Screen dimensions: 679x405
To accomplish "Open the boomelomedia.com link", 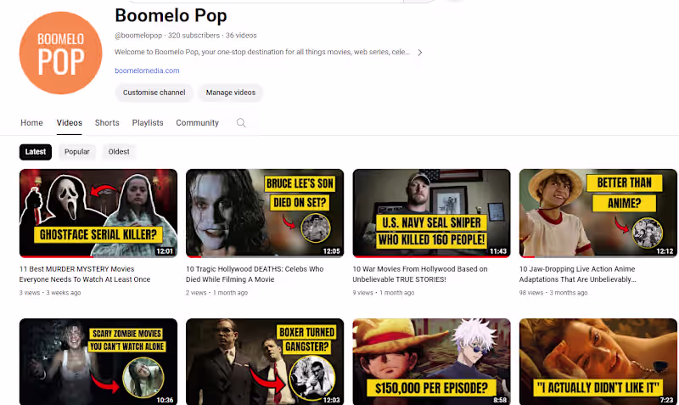I will tap(147, 70).
